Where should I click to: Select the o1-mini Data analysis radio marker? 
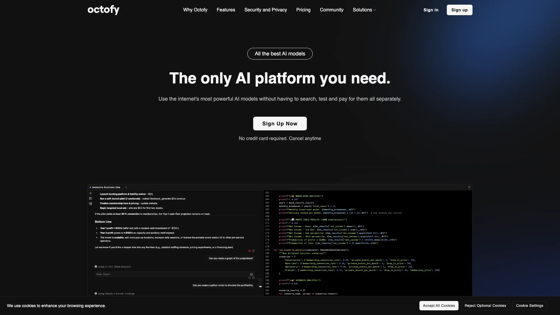(96, 267)
